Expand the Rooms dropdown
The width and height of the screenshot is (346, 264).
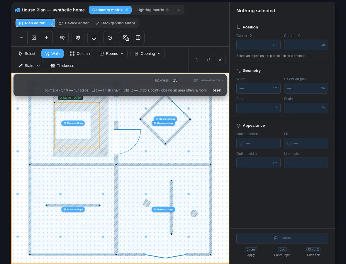click(112, 54)
